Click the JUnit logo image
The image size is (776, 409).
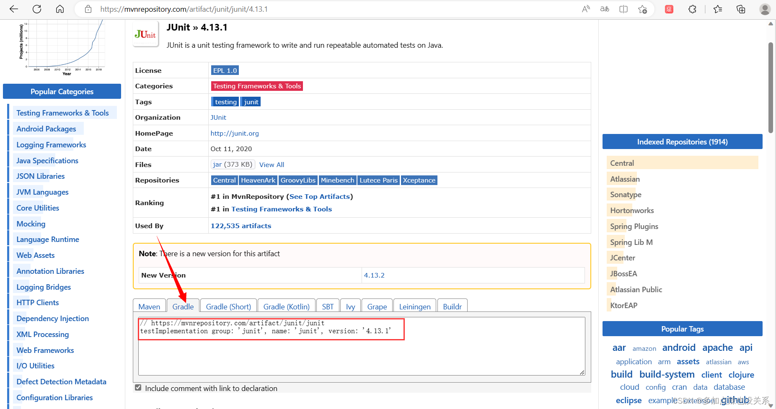145,34
